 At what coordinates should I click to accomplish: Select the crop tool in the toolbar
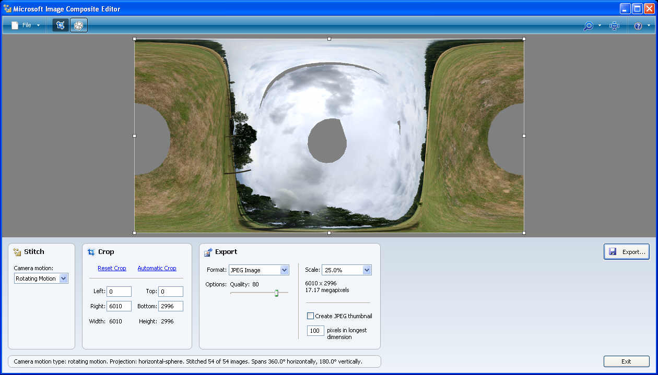[x=61, y=25]
